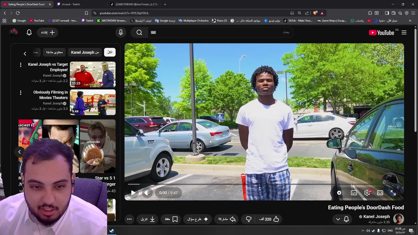
Task: Open the video player settings gear
Action: (x=367, y=193)
